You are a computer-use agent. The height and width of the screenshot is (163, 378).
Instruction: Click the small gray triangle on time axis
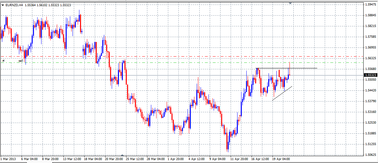tap(122, 155)
